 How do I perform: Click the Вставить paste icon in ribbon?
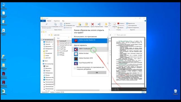(61, 24)
